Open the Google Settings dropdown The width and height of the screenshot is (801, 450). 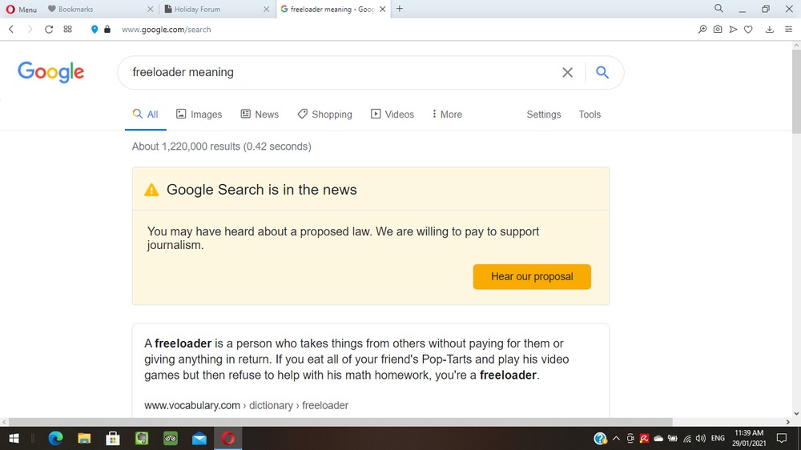tap(543, 115)
